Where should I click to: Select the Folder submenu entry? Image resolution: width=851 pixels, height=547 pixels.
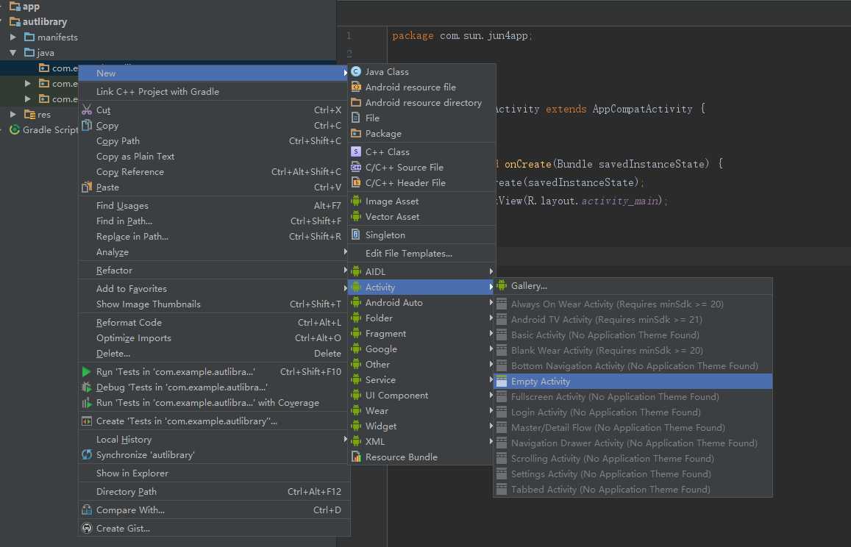[x=421, y=318]
